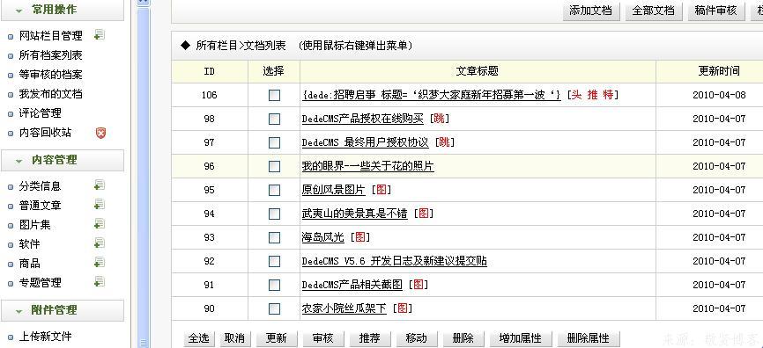Open the 招聘启事 article with ID 106
The image size is (763, 348).
[432, 95]
